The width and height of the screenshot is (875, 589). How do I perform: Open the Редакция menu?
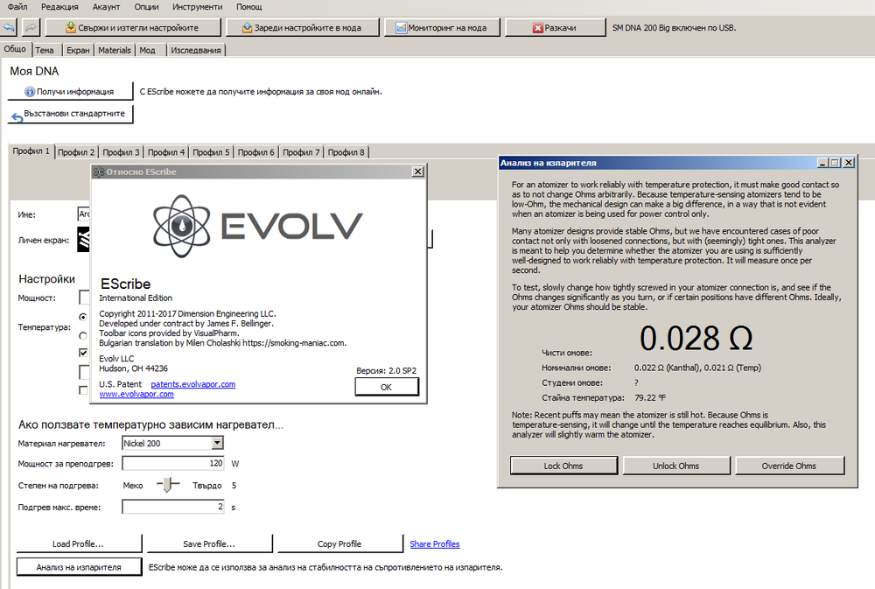(59, 7)
